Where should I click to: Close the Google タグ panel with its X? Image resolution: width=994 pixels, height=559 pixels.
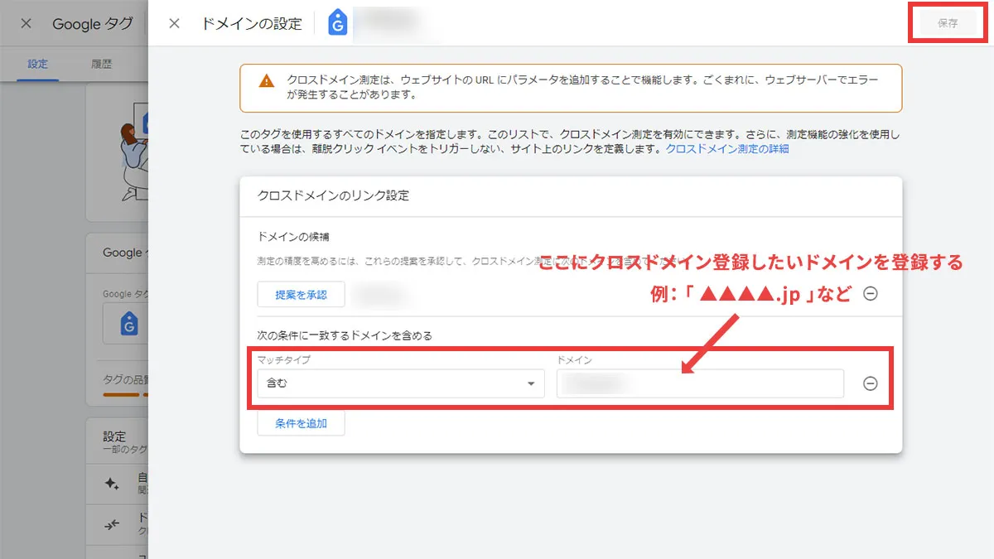(26, 23)
